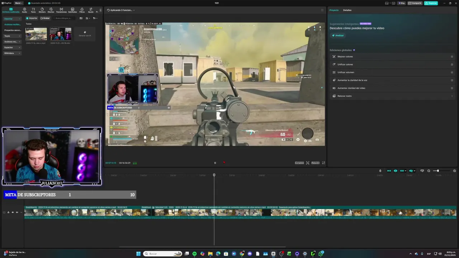459x258 pixels.
Task: Open the Texto tool tab
Action: tap(33, 10)
